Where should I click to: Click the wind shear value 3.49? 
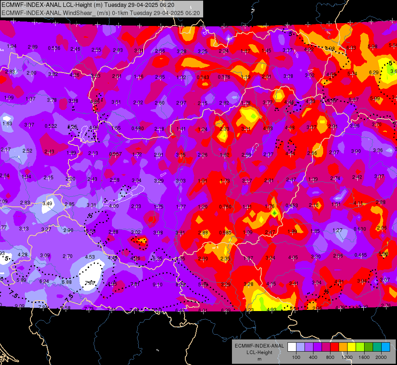(x=47, y=204)
